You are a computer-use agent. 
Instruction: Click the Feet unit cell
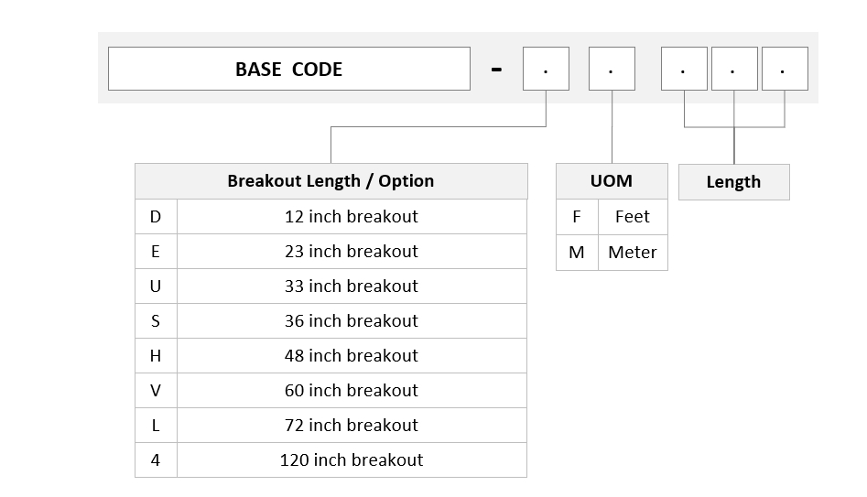(x=633, y=217)
